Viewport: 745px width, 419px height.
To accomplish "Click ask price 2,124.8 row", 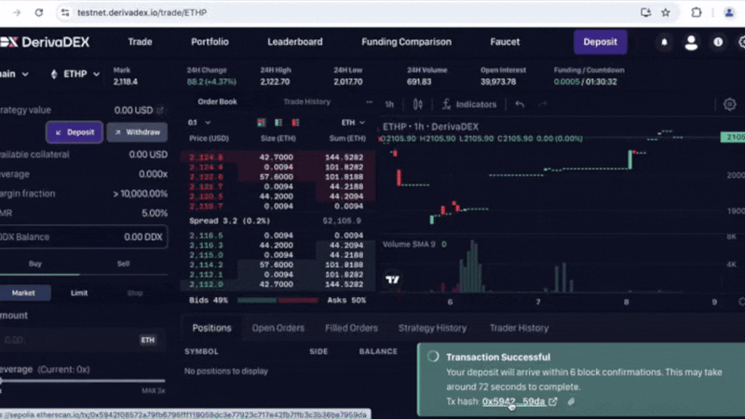I will [278, 157].
